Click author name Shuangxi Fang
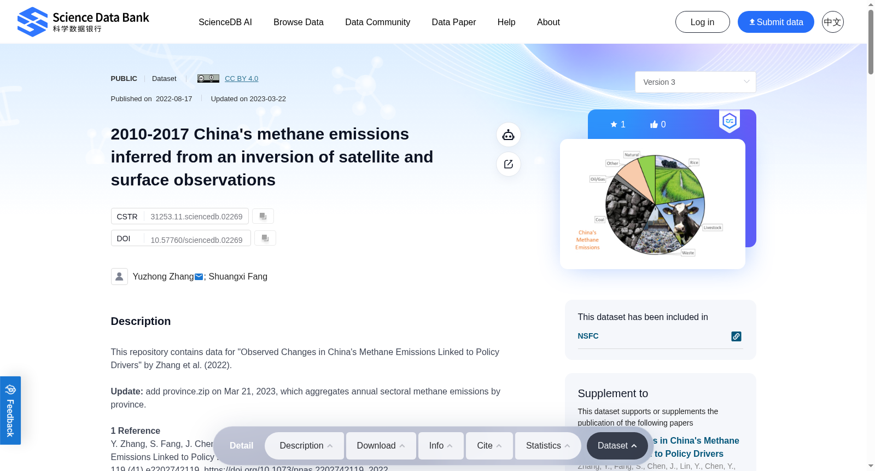The image size is (875, 471). pos(238,277)
